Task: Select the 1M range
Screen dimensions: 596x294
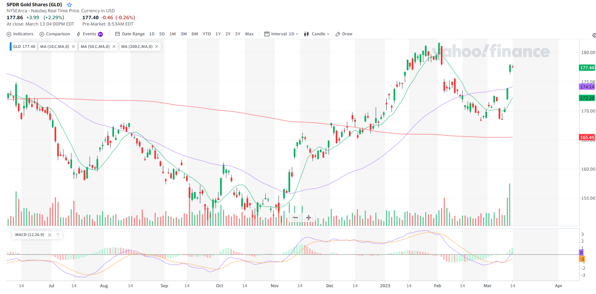Action: [x=173, y=34]
